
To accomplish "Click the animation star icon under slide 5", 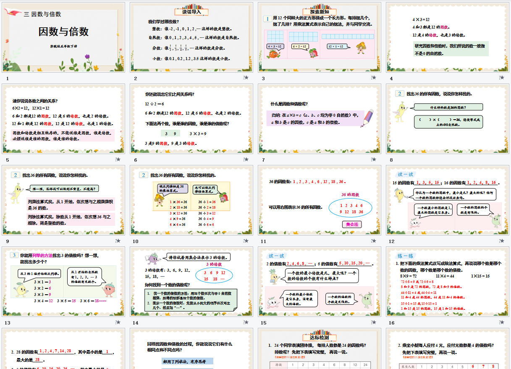I will (x=118, y=159).
